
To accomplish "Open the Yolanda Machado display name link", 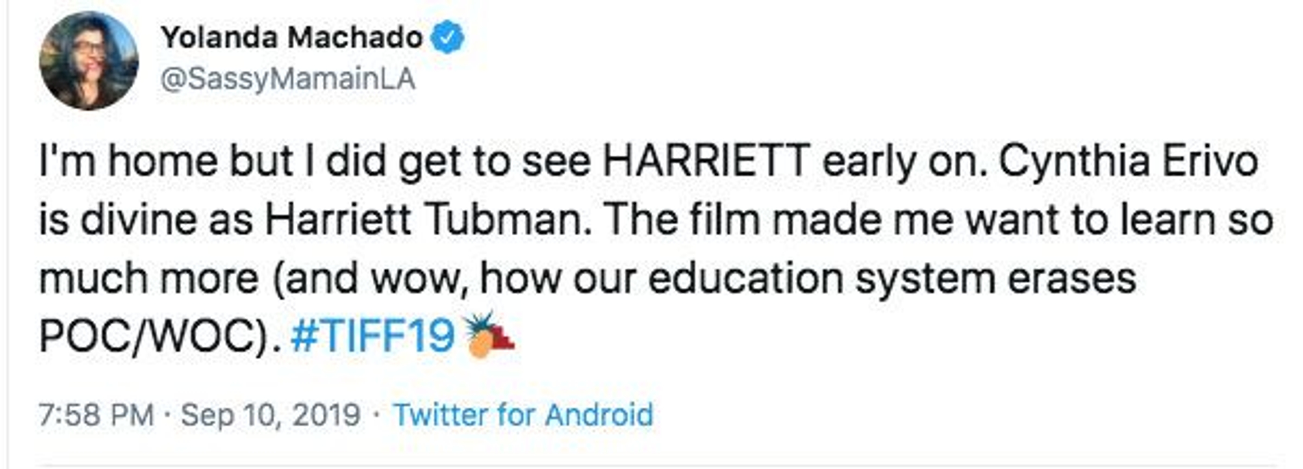I will pos(291,37).
